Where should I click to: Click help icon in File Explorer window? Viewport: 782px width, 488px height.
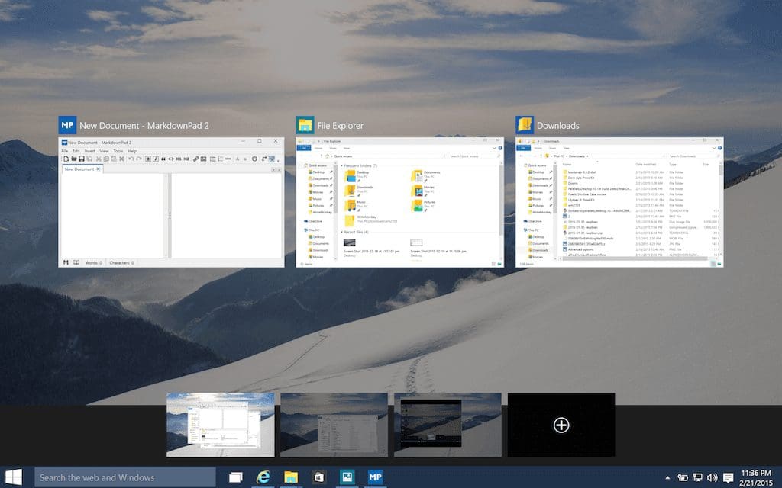(500, 148)
